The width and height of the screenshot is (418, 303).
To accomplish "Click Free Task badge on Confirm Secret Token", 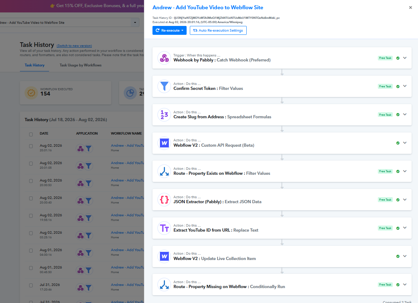I will 385,86.
